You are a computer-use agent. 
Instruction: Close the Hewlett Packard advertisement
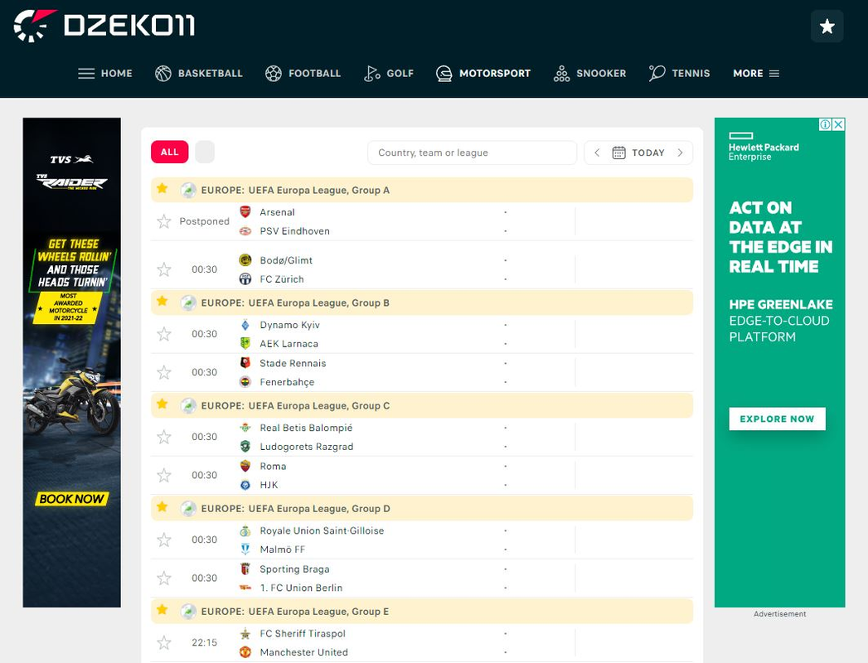tap(839, 124)
